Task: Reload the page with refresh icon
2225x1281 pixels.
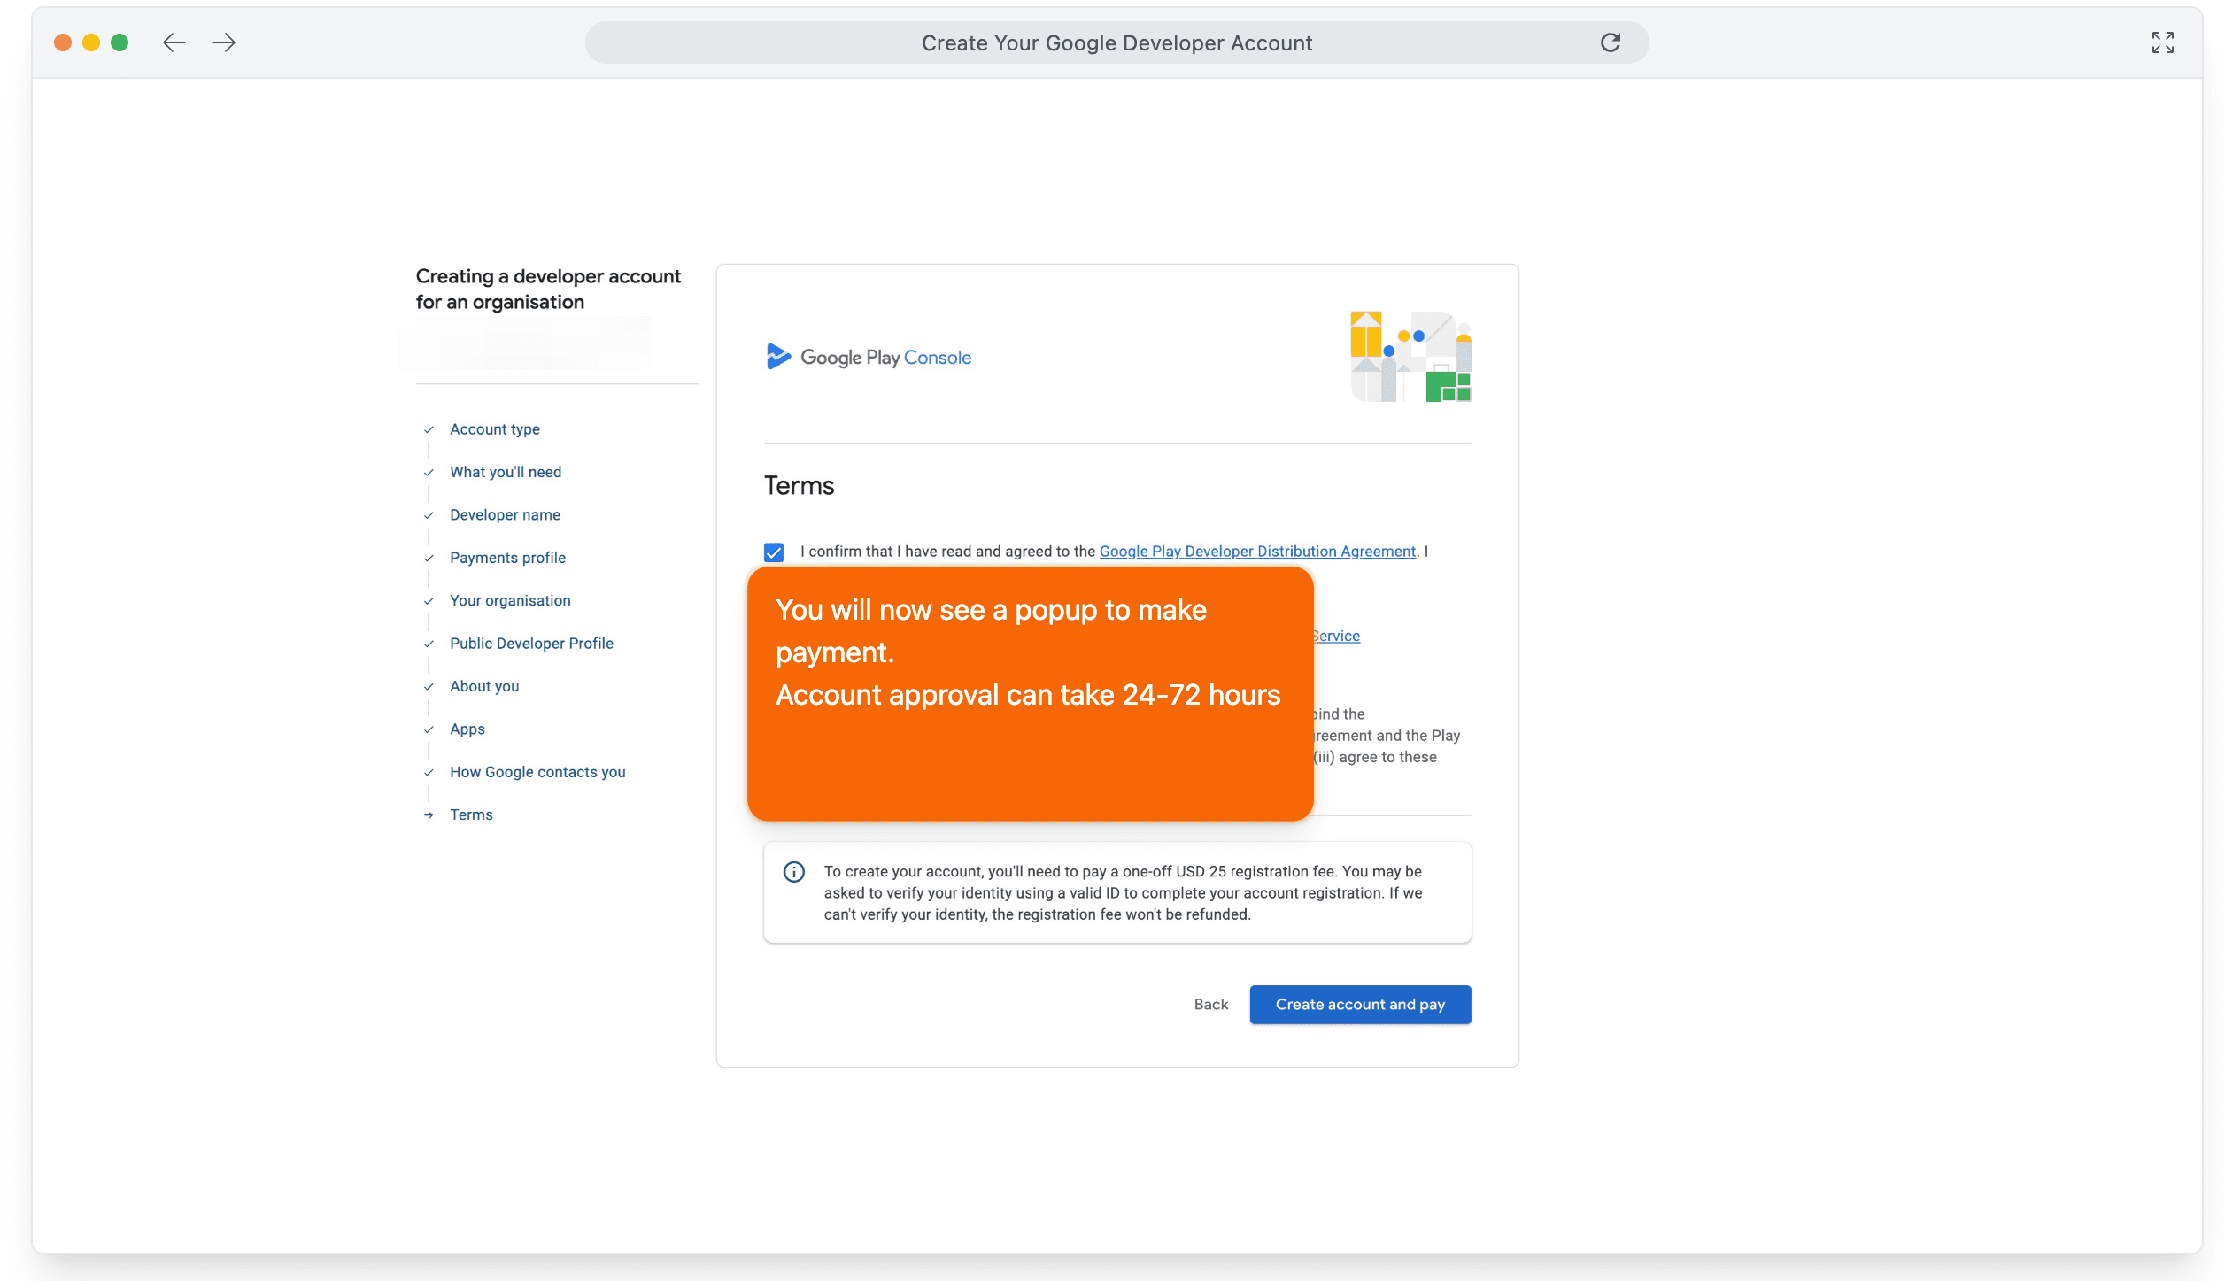Action: 1610,42
